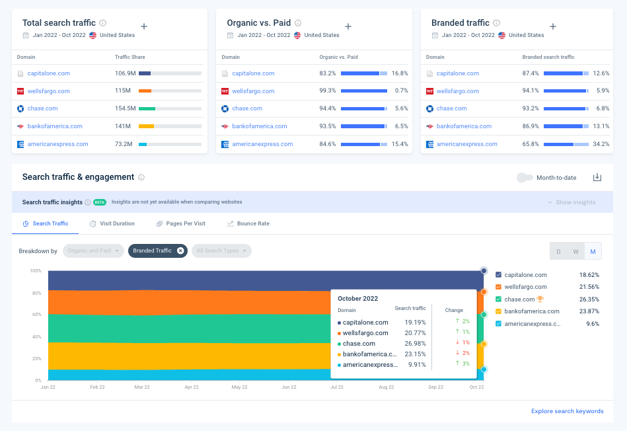The image size is (627, 431).
Task: Remove Branded Traffic filter with its X
Action: [x=180, y=251]
